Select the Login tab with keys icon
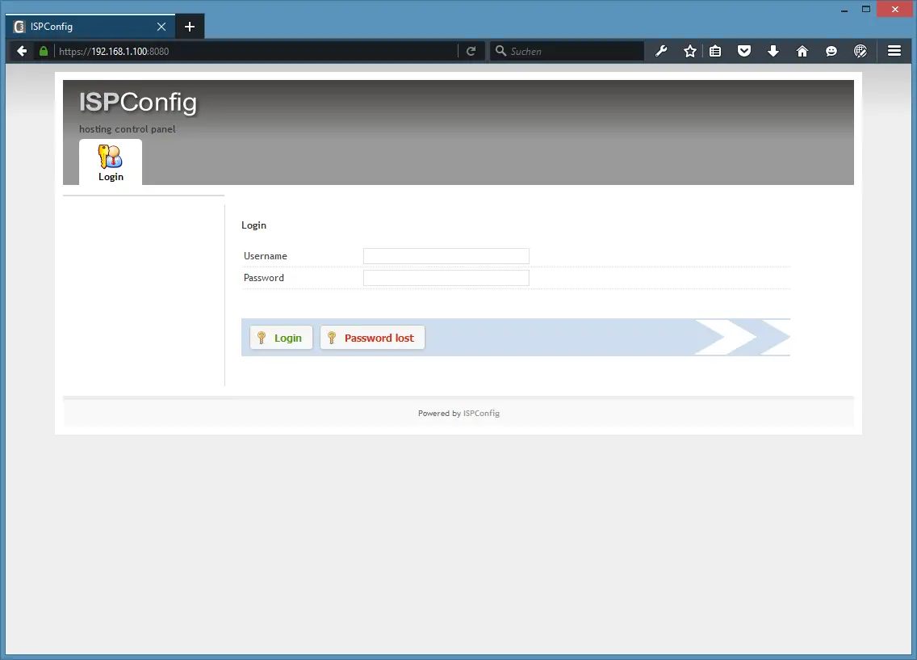This screenshot has height=660, width=917. tap(111, 162)
